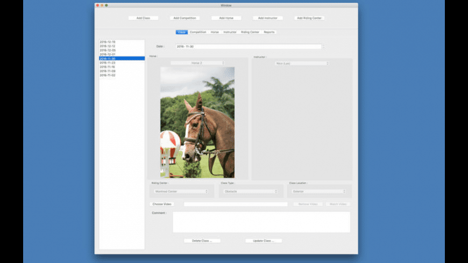Select highlighted 2016-11-30 list row
This screenshot has height=263, width=468.
click(122, 59)
